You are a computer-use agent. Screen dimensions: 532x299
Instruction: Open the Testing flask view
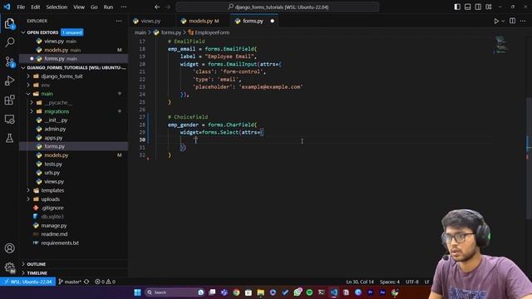point(9,138)
